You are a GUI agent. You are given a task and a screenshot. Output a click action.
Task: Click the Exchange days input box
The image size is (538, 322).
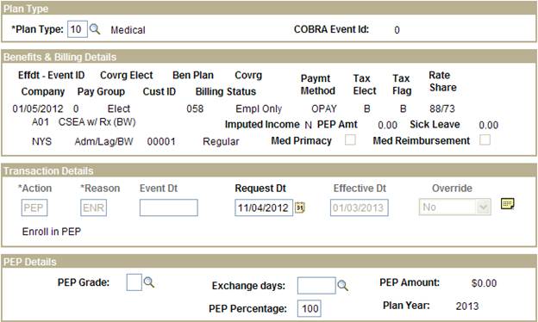click(316, 286)
